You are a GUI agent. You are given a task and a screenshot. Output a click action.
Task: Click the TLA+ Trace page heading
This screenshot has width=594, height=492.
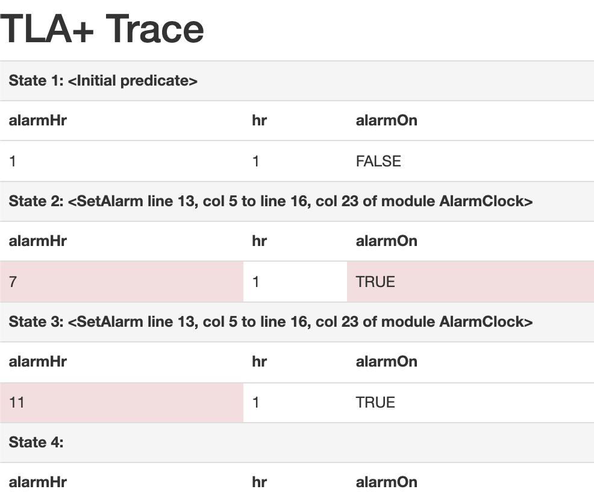pos(102,29)
